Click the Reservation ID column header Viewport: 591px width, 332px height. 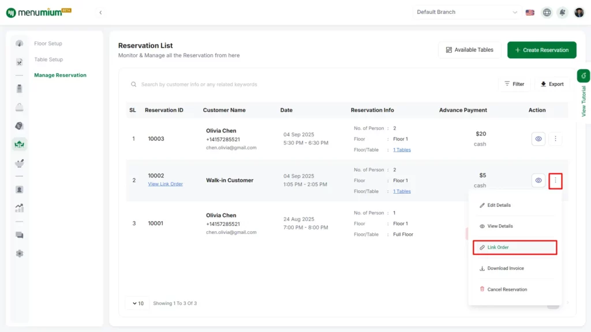164,110
